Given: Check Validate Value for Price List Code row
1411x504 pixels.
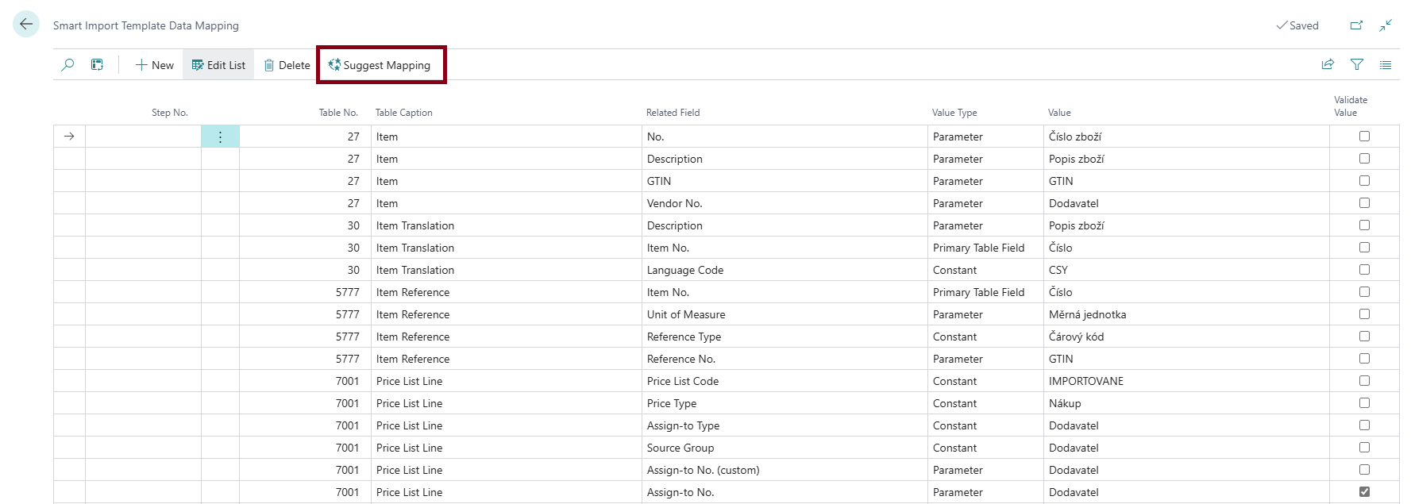Looking at the screenshot, I should tap(1365, 380).
